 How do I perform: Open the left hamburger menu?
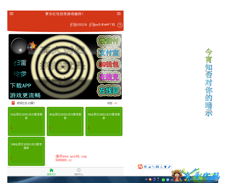(x=11, y=14)
